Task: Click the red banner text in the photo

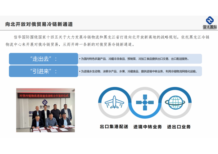Action: tap(45, 96)
